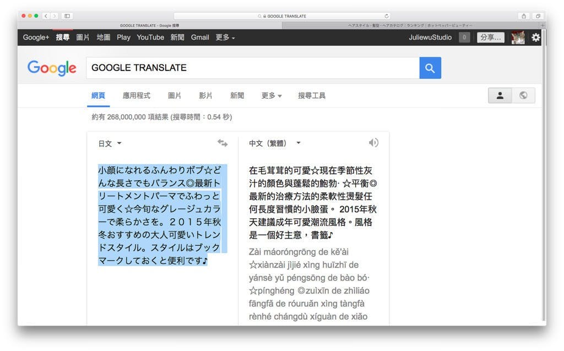Screen dimensions: 564x351
Task: Open Gmail in the black bar
Action: pos(200,37)
